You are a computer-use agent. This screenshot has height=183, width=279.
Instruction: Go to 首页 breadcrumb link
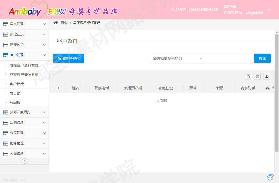64,23
